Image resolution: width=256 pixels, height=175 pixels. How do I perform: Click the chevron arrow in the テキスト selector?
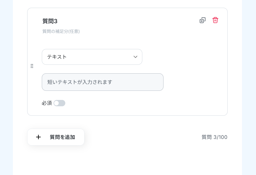(x=135, y=57)
